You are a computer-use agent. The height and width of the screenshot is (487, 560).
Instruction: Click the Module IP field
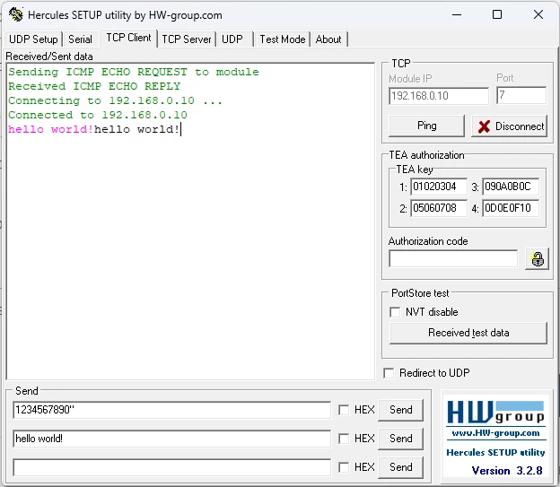coord(439,96)
